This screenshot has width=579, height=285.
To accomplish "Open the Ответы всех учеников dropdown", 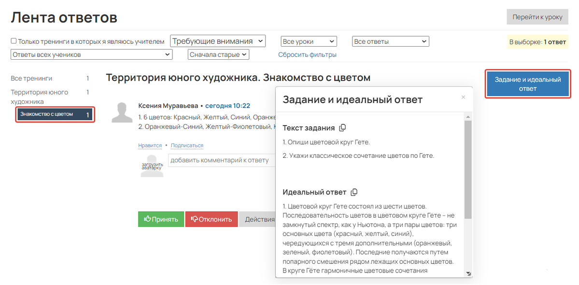I will click(91, 54).
